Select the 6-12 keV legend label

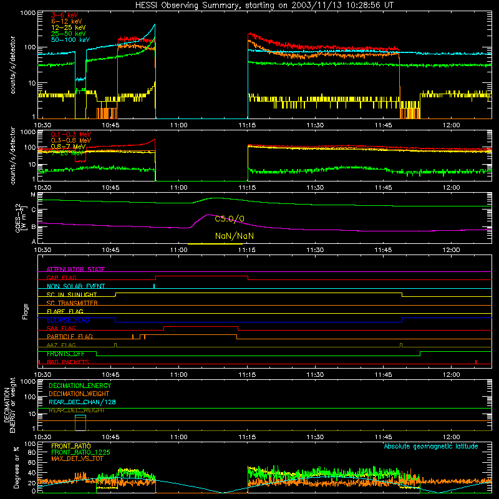67,21
